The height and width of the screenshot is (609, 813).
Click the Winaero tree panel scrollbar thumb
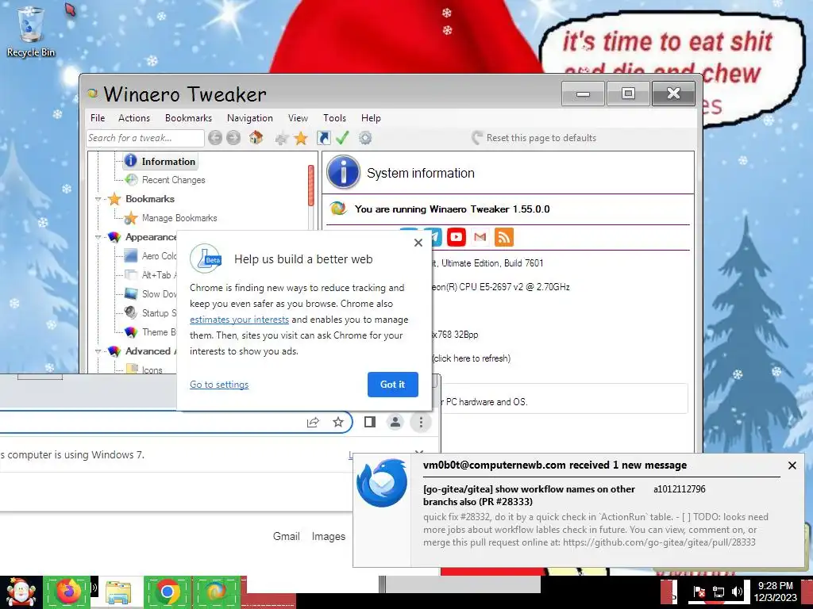click(x=311, y=186)
